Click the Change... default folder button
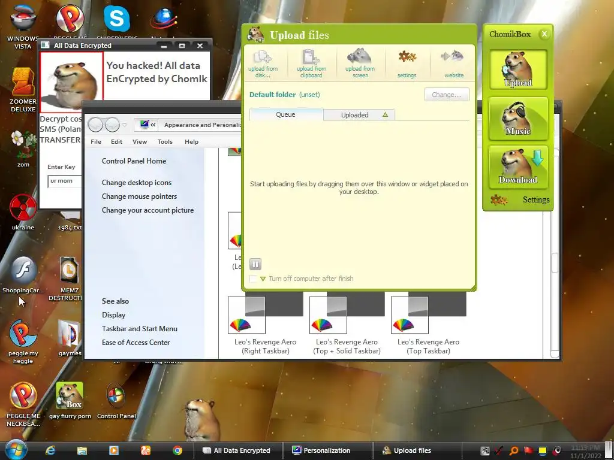The width and height of the screenshot is (614, 460). coord(446,95)
